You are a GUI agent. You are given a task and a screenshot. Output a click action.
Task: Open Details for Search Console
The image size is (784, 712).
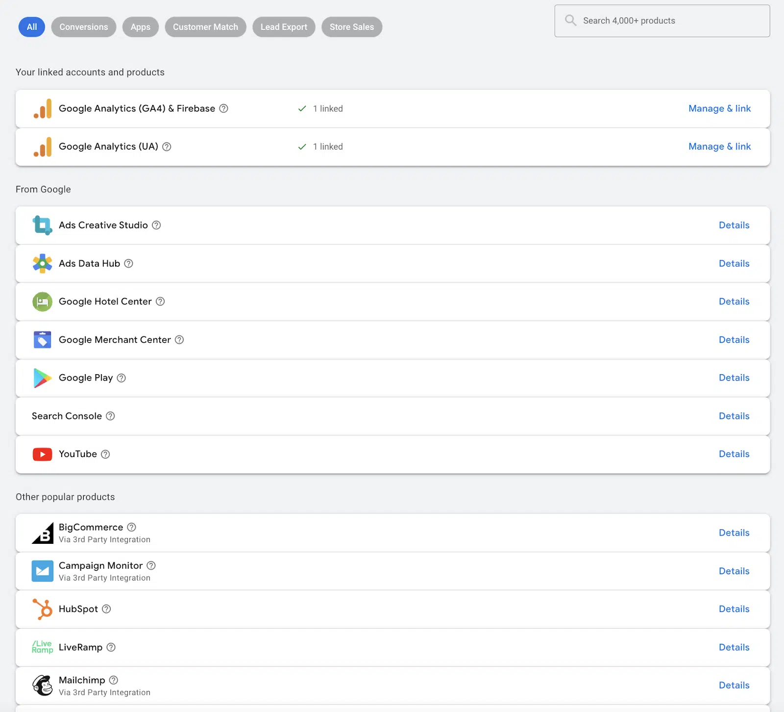point(734,416)
